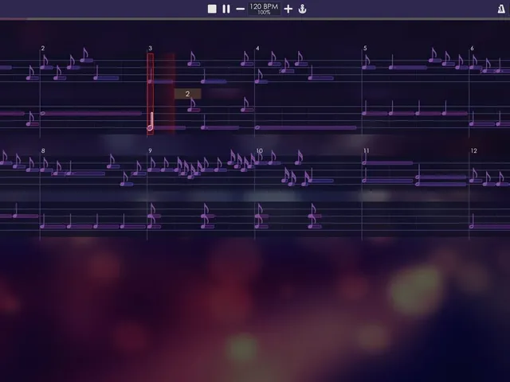Jump to measure 12 marker

[x=474, y=150]
